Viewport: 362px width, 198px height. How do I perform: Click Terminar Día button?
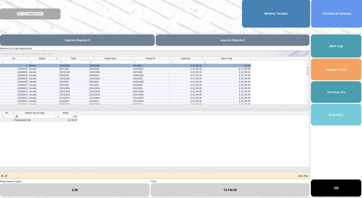tap(336, 92)
